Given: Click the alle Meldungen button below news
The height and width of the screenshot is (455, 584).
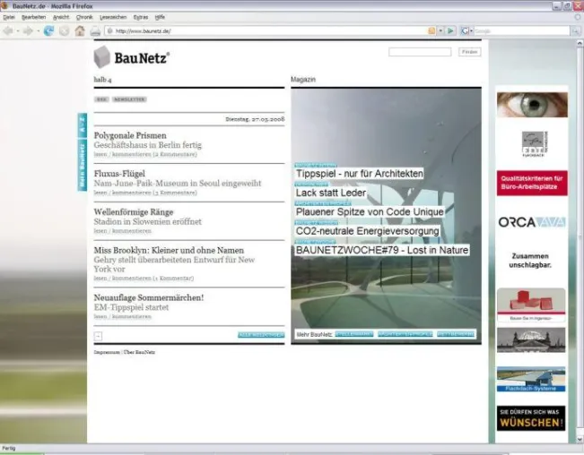Looking at the screenshot, I should tap(261, 335).
